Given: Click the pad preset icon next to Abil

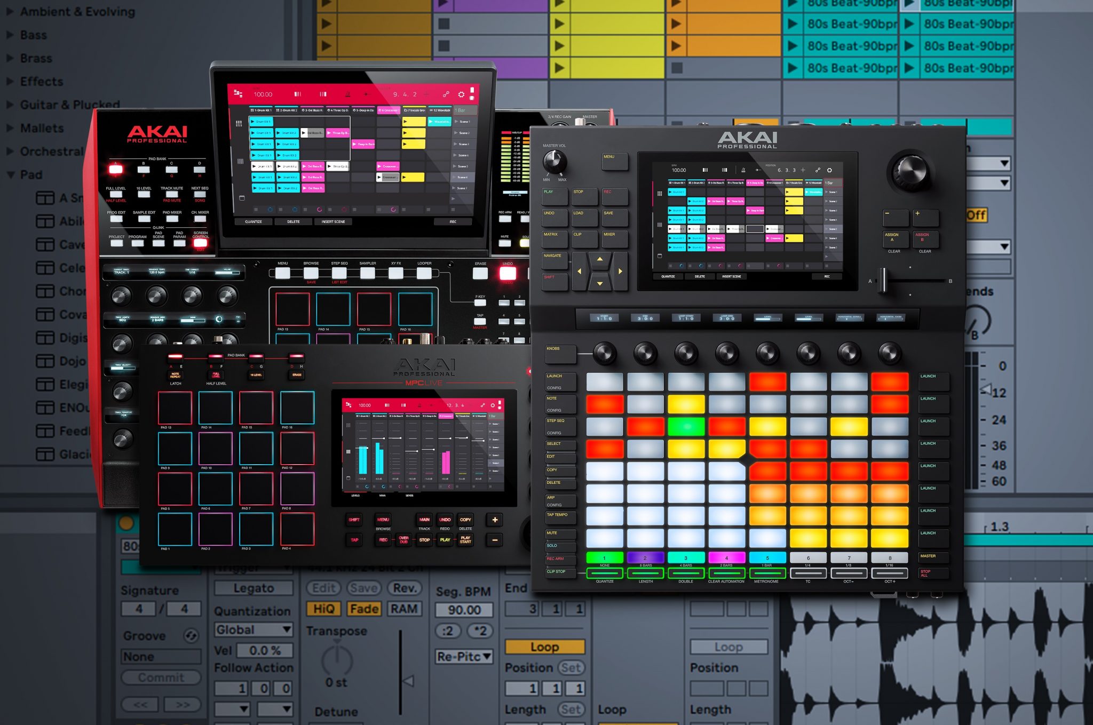Looking at the screenshot, I should (45, 221).
